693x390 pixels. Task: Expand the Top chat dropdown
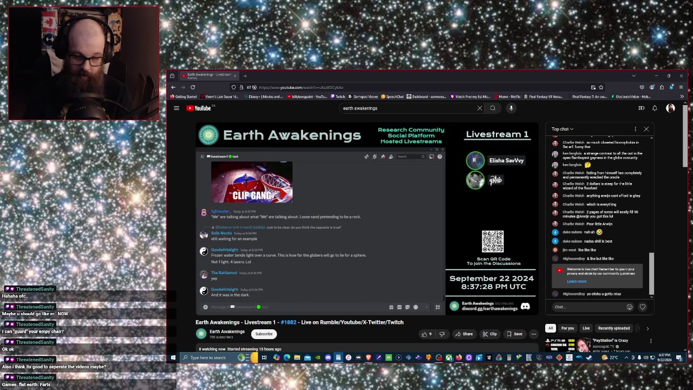tap(563, 129)
